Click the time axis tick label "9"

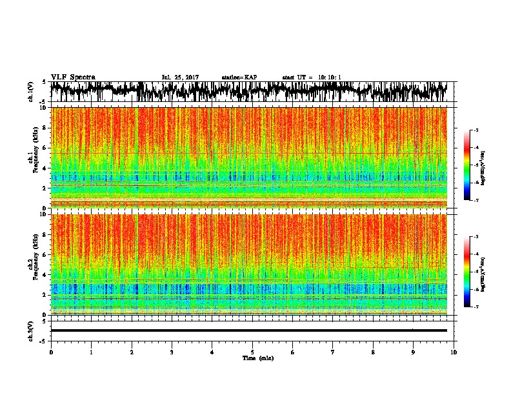pyautogui.click(x=413, y=352)
